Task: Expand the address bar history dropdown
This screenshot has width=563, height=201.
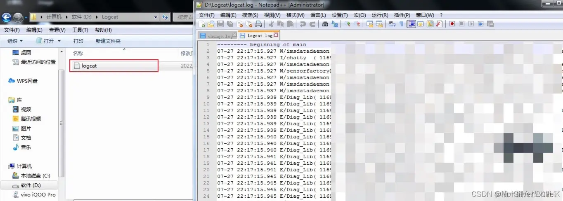Action: point(156,17)
